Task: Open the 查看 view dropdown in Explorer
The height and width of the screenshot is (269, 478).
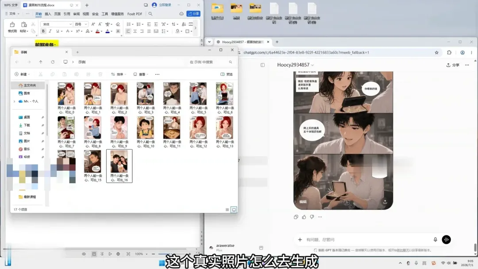Action: [x=141, y=74]
